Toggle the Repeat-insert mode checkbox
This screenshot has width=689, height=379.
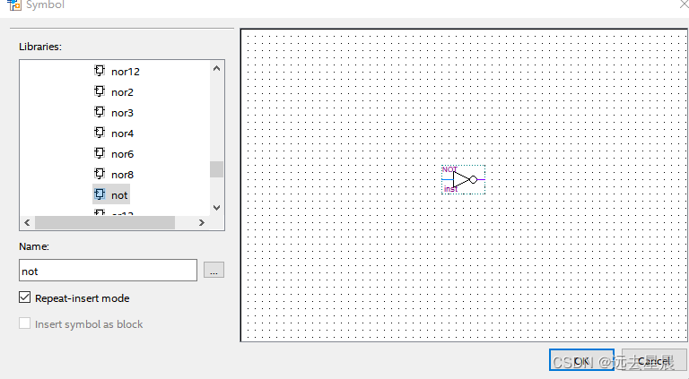(x=24, y=297)
